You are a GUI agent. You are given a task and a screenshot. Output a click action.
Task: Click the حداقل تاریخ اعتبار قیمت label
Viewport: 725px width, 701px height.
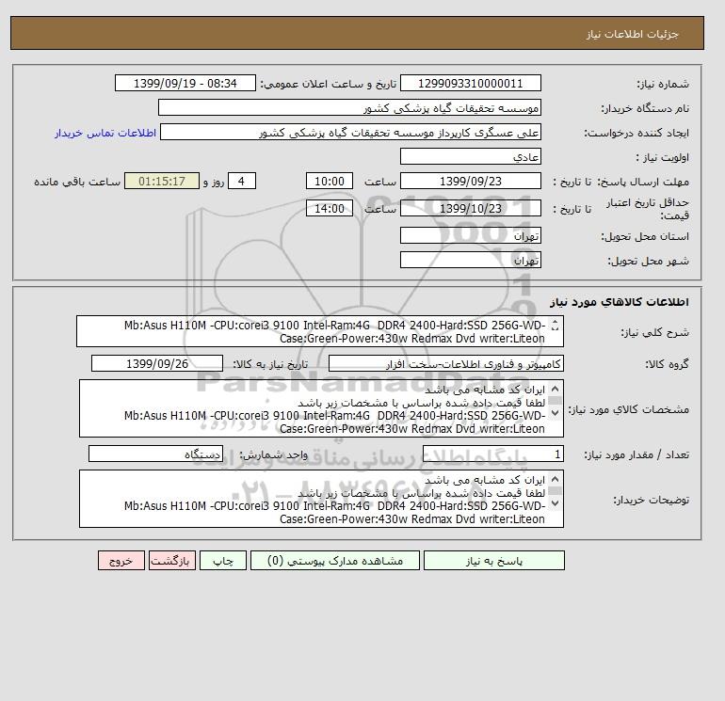[648, 208]
